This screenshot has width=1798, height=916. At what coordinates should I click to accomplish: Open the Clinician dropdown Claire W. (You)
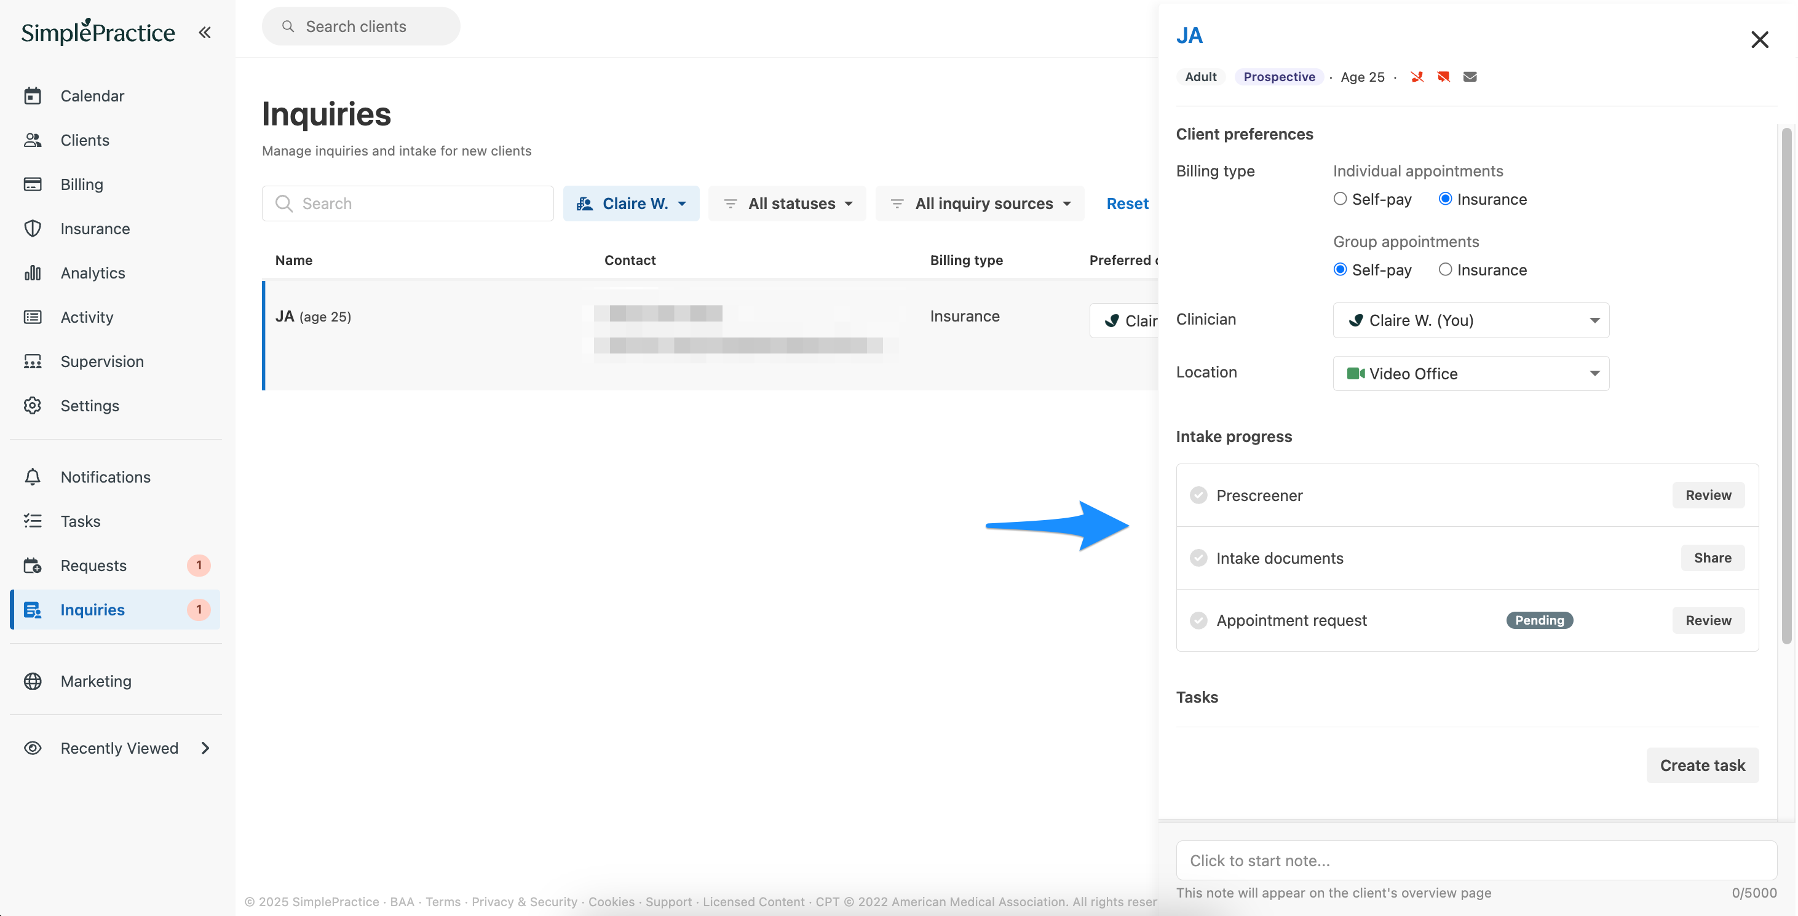(1471, 320)
